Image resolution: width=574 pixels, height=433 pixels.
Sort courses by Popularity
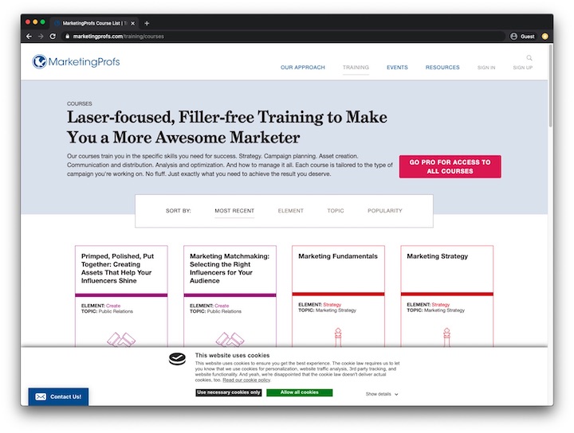click(384, 211)
